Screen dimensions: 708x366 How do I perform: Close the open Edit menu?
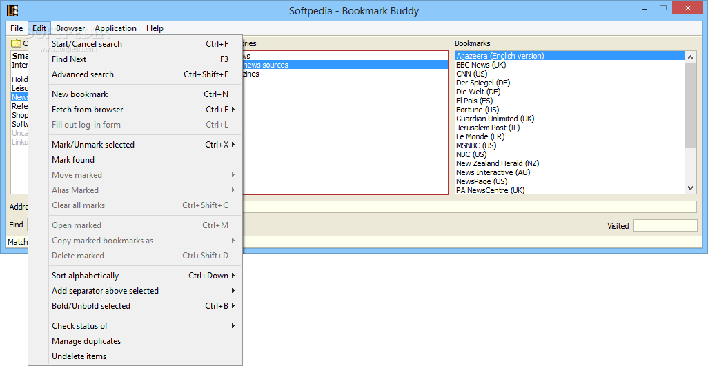point(39,28)
